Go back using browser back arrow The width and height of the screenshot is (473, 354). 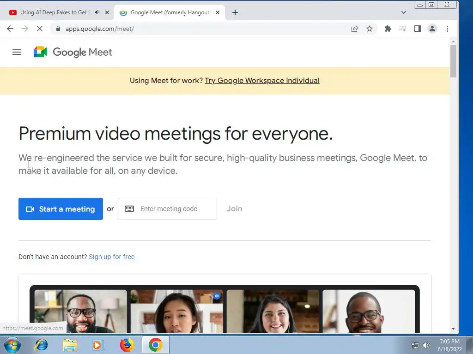click(x=10, y=29)
